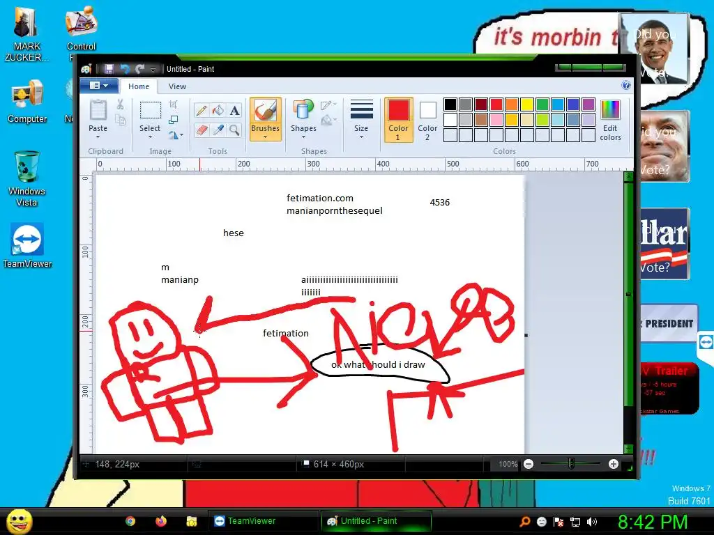
Task: Click the 8:42 PM clock
Action: tap(653, 522)
